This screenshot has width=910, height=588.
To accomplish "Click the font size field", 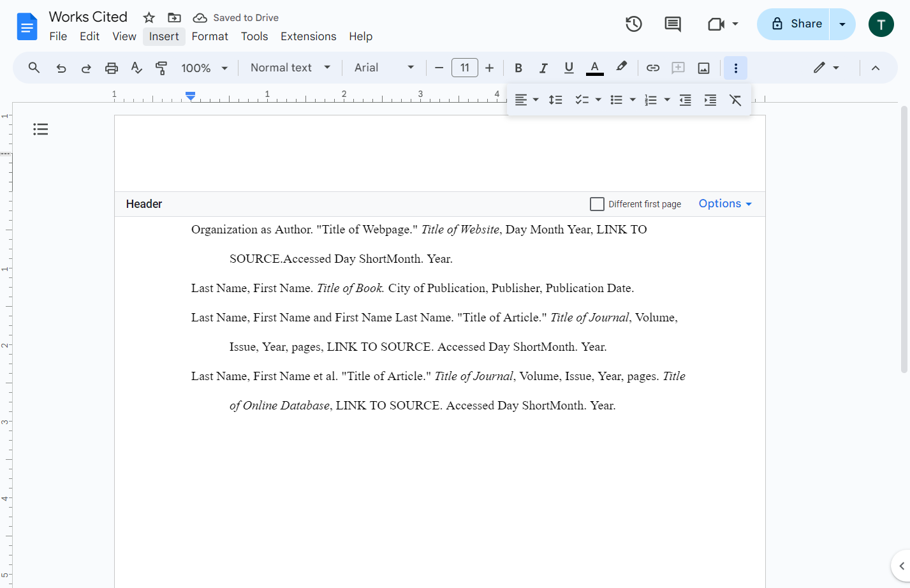I will 465,68.
